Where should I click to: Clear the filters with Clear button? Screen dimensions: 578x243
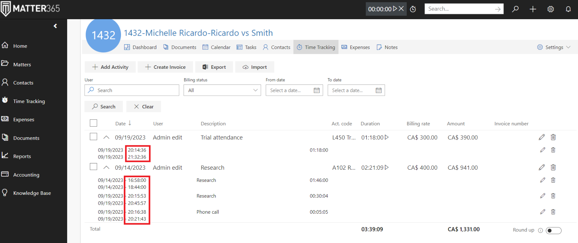point(144,106)
